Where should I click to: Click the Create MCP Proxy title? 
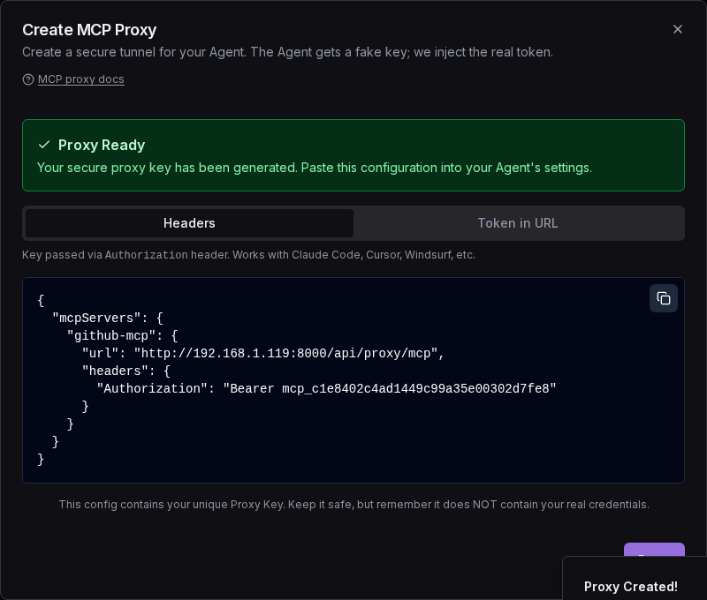[x=89, y=30]
